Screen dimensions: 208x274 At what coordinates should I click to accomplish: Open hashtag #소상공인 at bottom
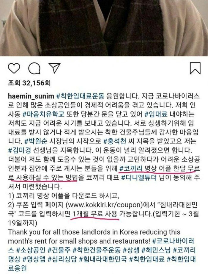[x=31, y=250]
